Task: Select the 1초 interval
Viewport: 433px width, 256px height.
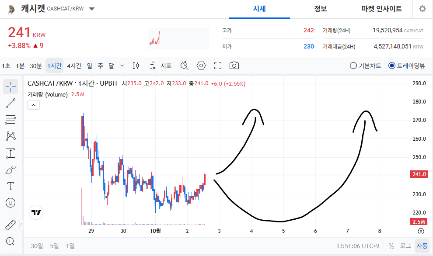Action: pos(6,66)
